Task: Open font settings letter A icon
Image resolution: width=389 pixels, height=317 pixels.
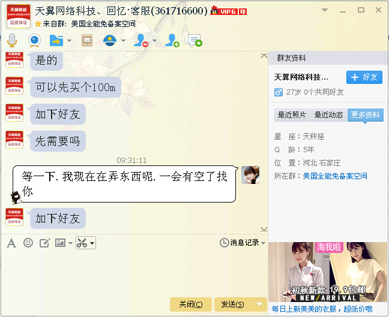Action: 11,243
